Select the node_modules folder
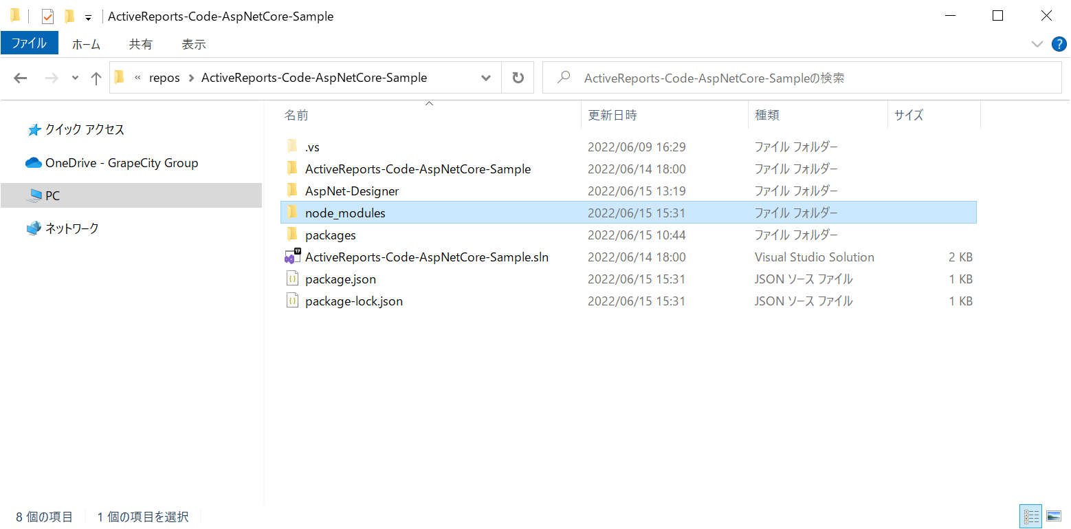 pyautogui.click(x=628, y=213)
